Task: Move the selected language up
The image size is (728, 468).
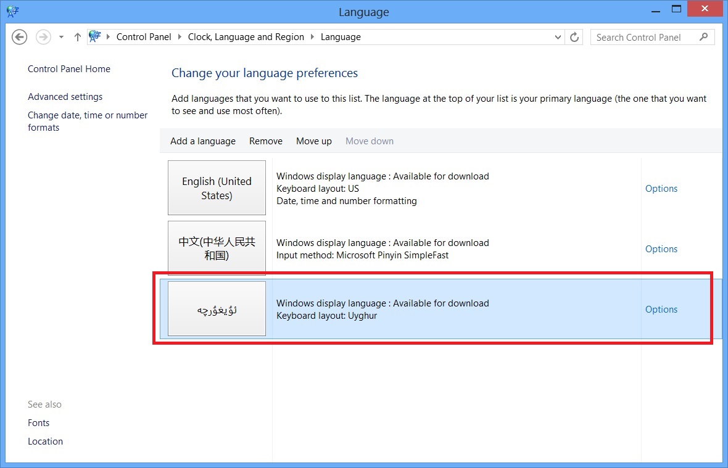Action: [314, 141]
